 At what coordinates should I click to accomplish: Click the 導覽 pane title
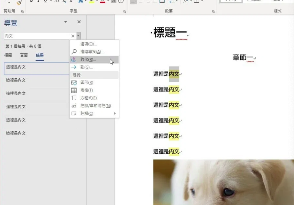click(x=11, y=23)
